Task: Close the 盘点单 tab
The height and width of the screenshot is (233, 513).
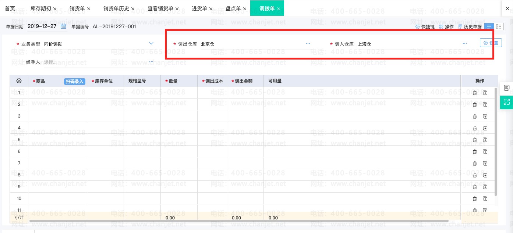Action: 245,8
